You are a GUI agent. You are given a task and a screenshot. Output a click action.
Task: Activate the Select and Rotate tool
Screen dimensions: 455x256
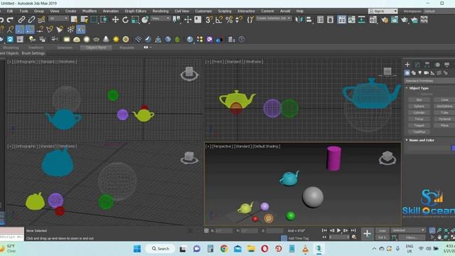click(125, 20)
